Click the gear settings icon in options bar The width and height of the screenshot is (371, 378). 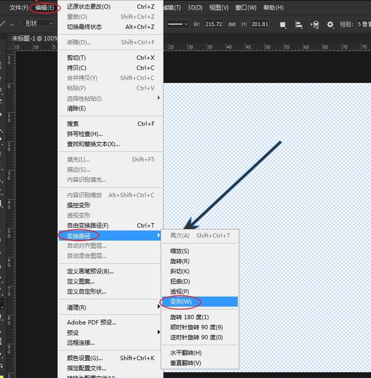(x=331, y=24)
